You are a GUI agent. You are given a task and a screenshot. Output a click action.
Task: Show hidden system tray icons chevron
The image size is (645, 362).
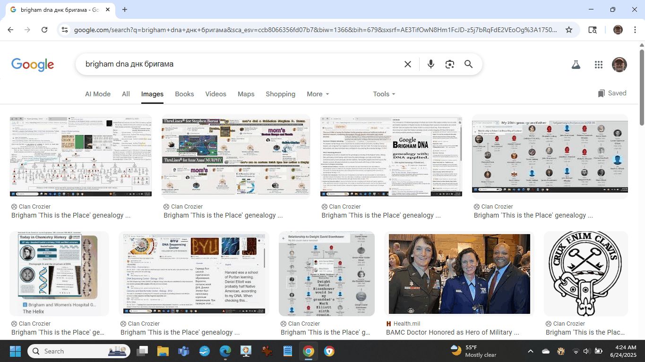click(530, 351)
